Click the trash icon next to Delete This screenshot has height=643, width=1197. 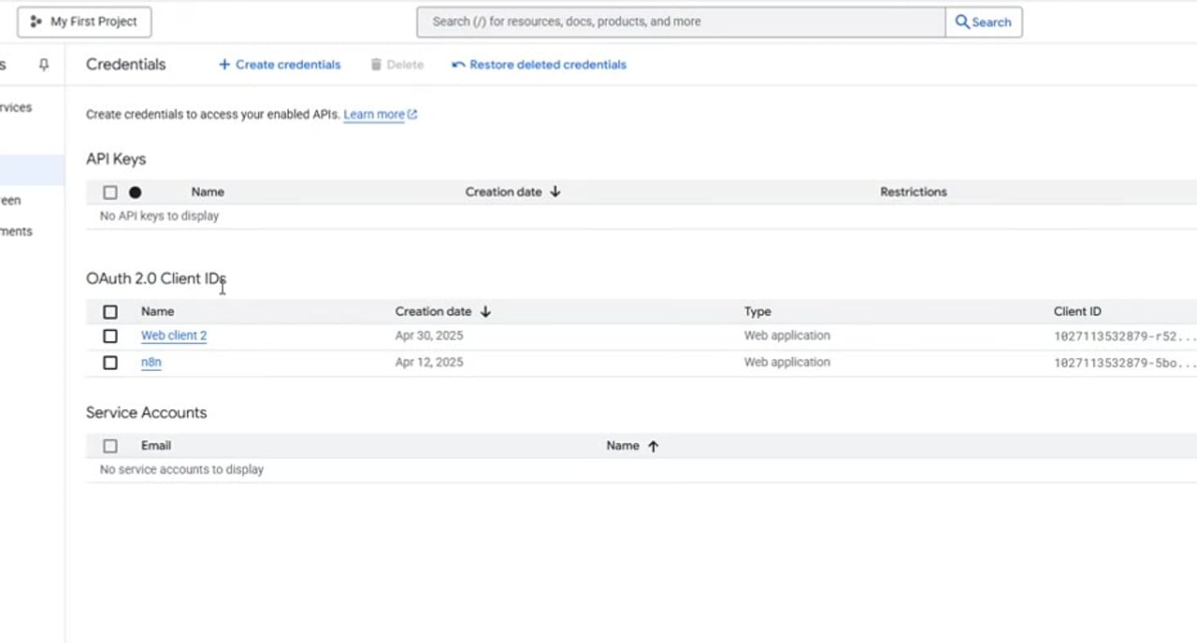(x=376, y=64)
